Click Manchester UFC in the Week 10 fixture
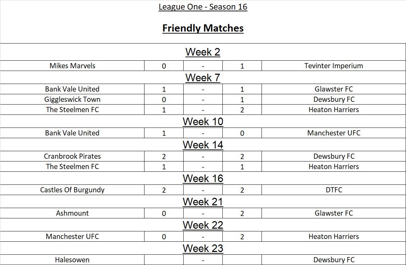Screen dimensions: 406x265 (334, 133)
